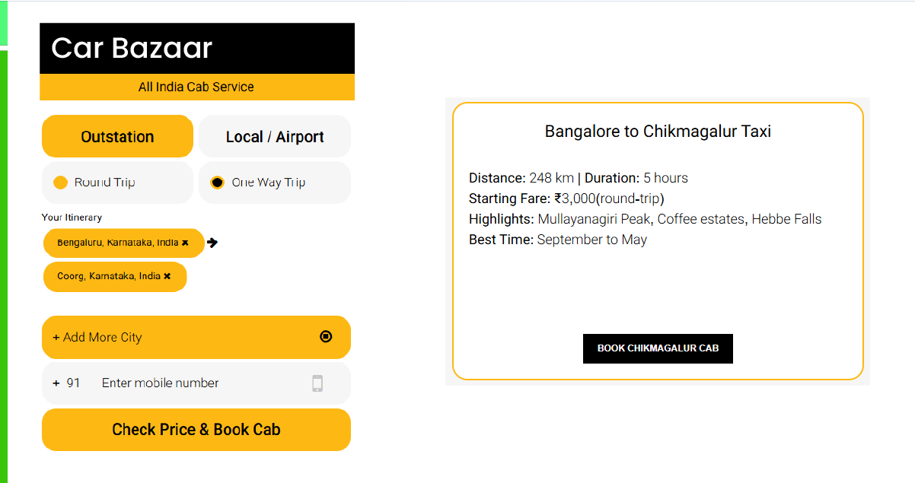The height and width of the screenshot is (483, 915).
Task: Focus the mobile number input field
Action: click(x=198, y=383)
